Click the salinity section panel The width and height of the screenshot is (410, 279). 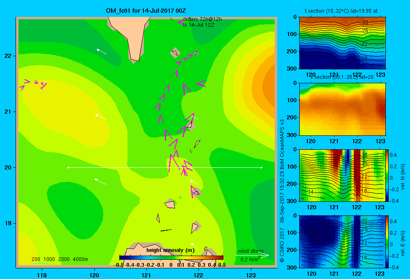342,109
